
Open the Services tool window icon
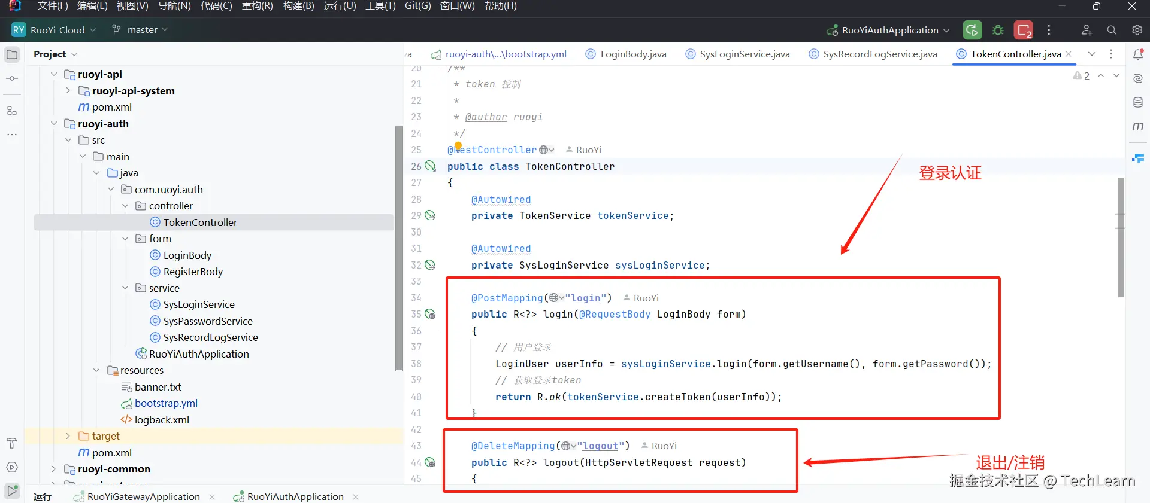click(12, 467)
